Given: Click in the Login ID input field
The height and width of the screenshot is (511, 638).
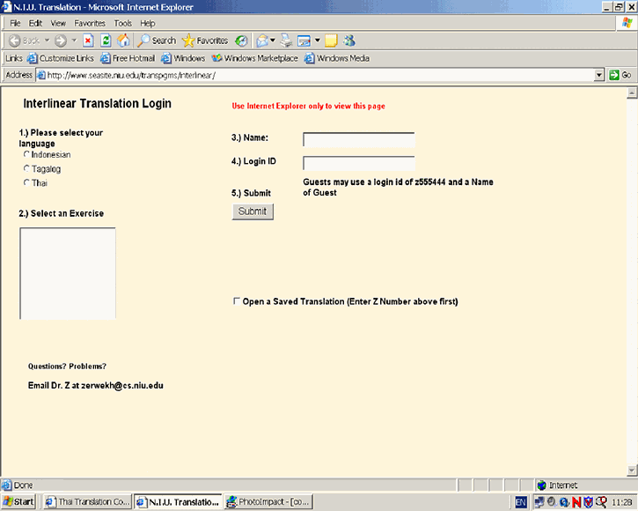Looking at the screenshot, I should tap(359, 163).
